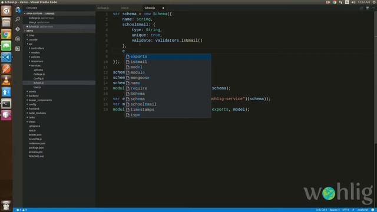Choose 'mongoose' from the autocomplete list
The height and width of the screenshot is (212, 377).
168,78
